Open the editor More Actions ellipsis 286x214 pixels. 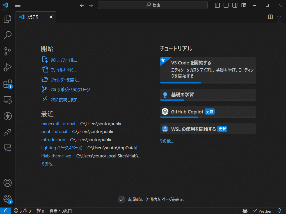tap(279, 17)
